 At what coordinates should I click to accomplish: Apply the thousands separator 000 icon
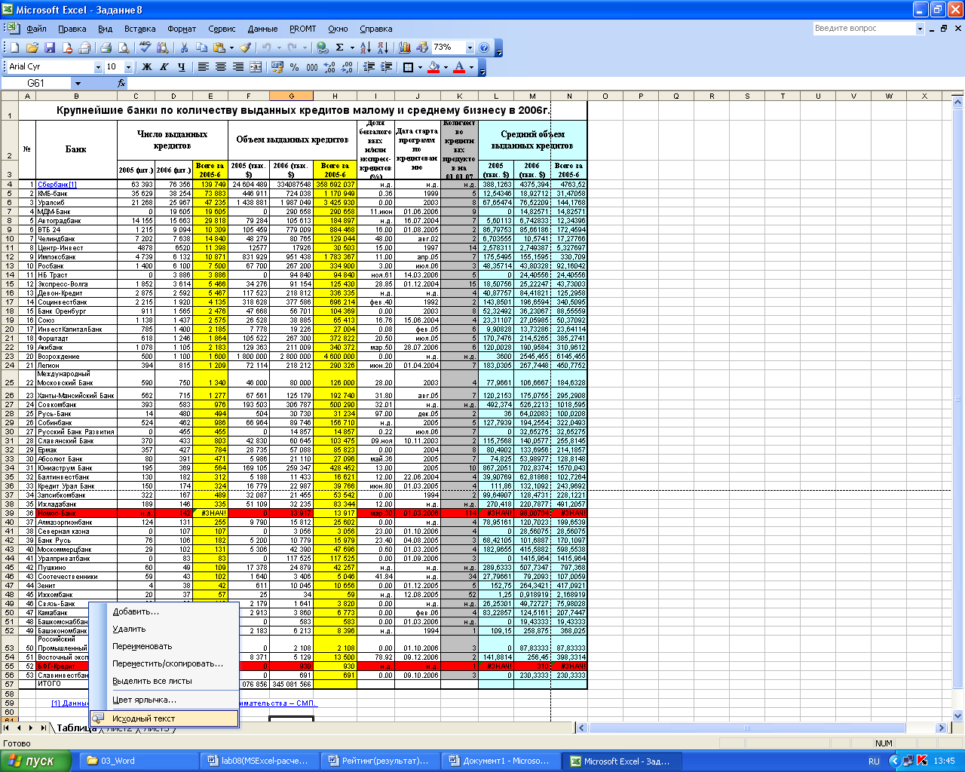pos(311,67)
